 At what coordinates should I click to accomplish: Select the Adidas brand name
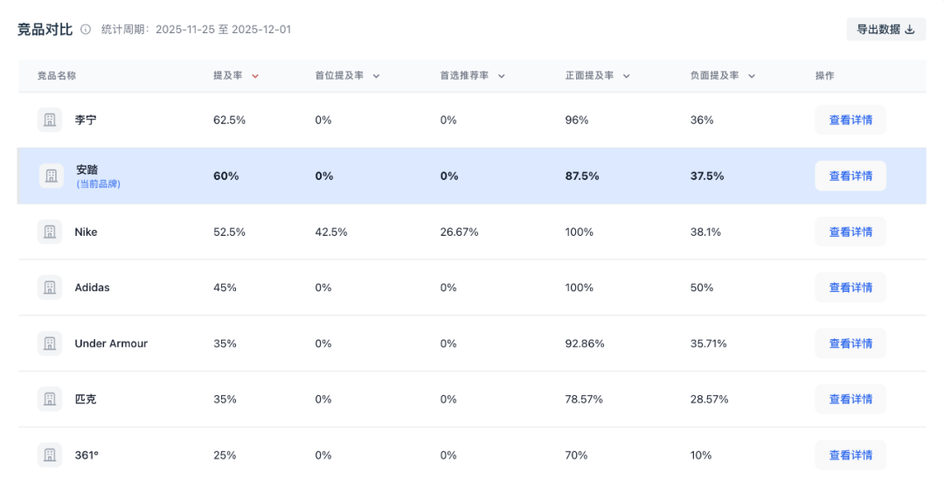pyautogui.click(x=92, y=288)
